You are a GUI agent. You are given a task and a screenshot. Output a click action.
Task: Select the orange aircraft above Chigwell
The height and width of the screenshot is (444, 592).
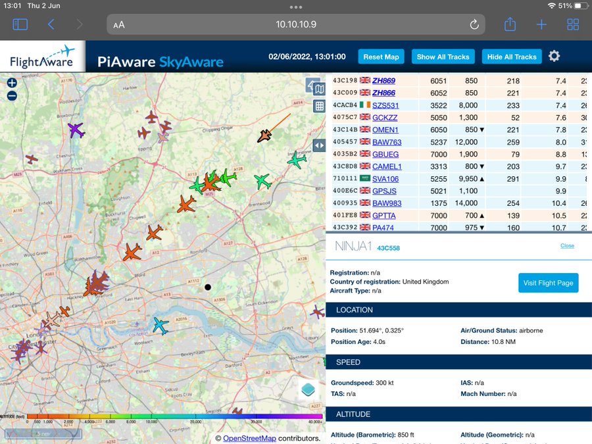tap(187, 205)
